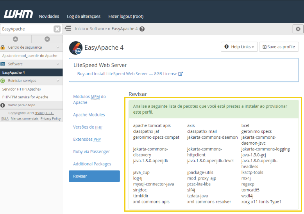Click EasyApache 4 breadcrumb text

click(125, 29)
